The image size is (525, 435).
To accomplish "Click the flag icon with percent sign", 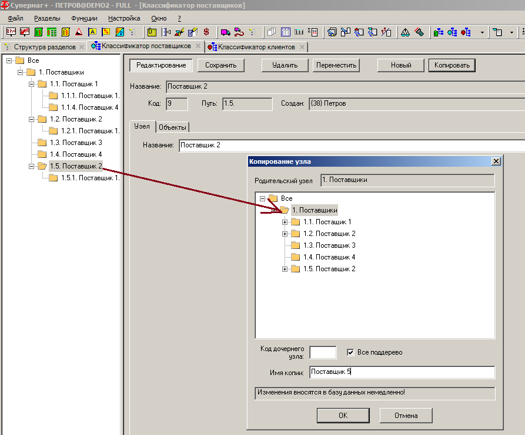I will [106, 32].
